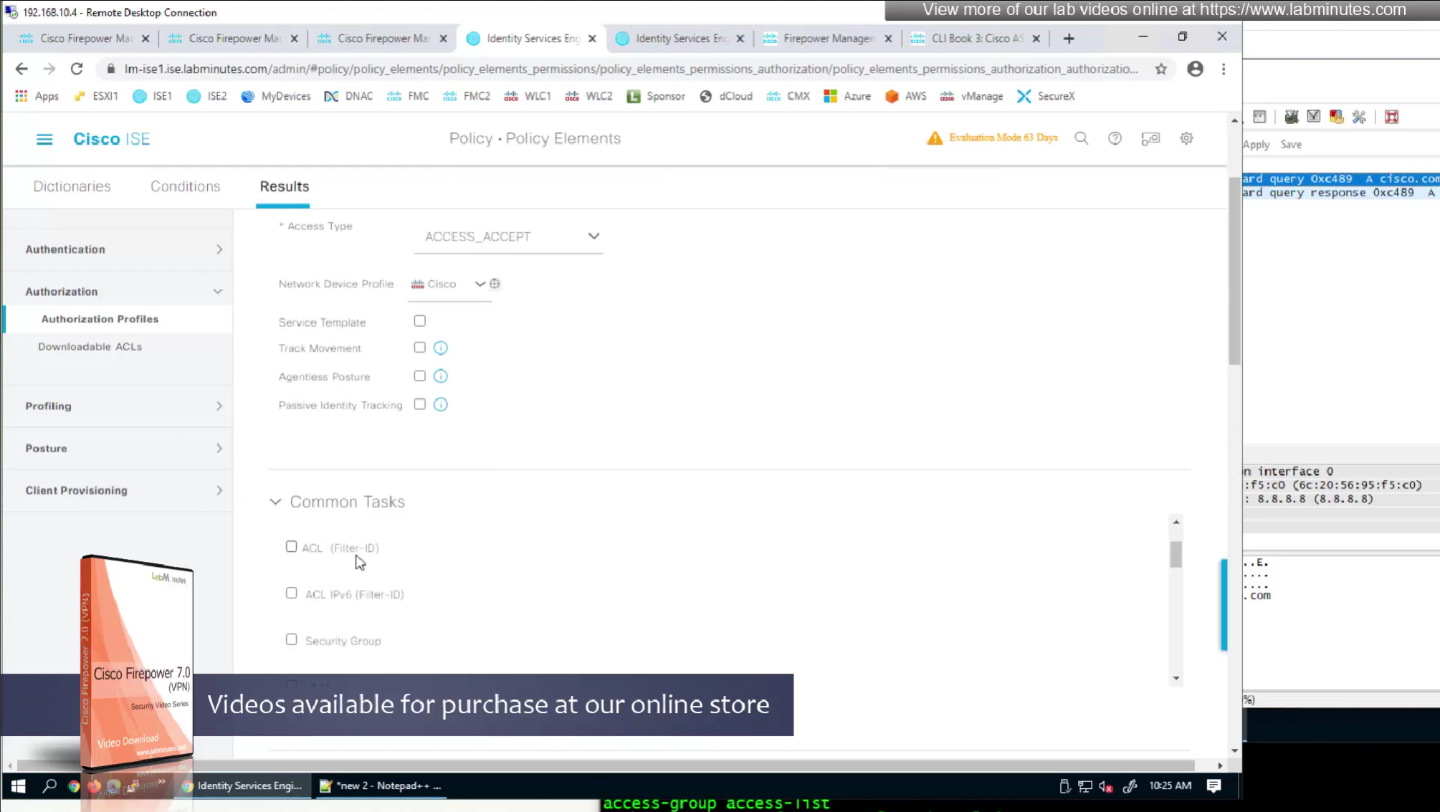Bookmark this page with the star icon
This screenshot has height=812, width=1440.
(1160, 69)
